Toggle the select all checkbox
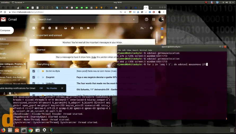This screenshot has height=134, width=236. (34, 28)
